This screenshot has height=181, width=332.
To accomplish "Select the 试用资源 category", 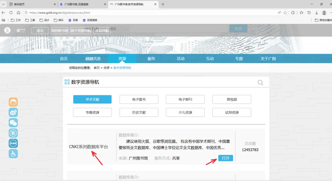I will [232, 112].
